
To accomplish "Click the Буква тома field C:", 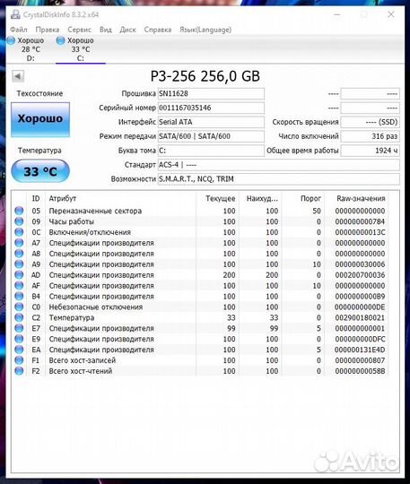I will click(211, 151).
